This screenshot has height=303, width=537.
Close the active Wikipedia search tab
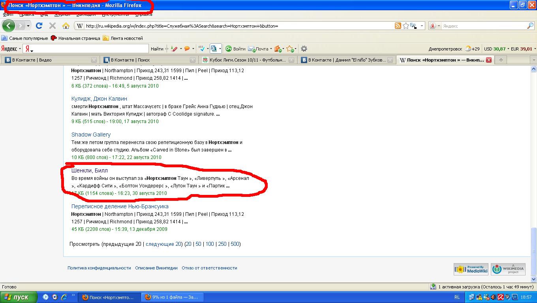[488, 60]
